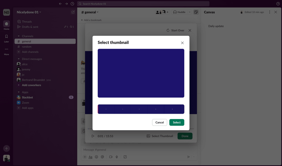Image resolution: width=282 pixels, height=166 pixels.
Task: Click the Search Nicelydone 01 field
Action: click(143, 4)
